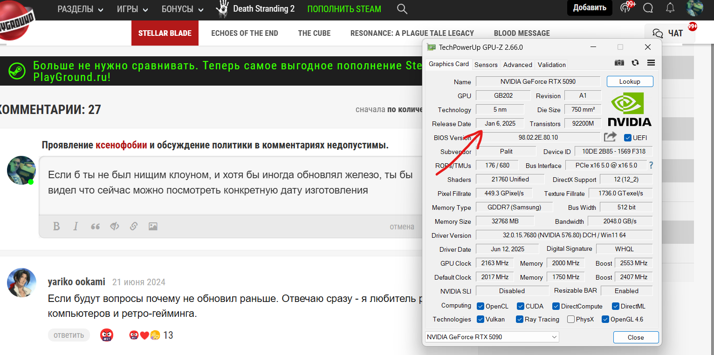Click the GPU-Z title bar app icon
Screen dimensions: 714x355
(x=431, y=47)
